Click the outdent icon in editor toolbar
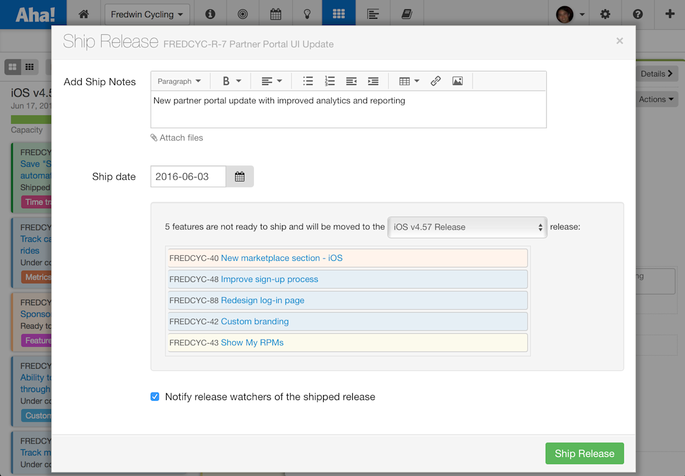The height and width of the screenshot is (476, 685). click(x=352, y=81)
